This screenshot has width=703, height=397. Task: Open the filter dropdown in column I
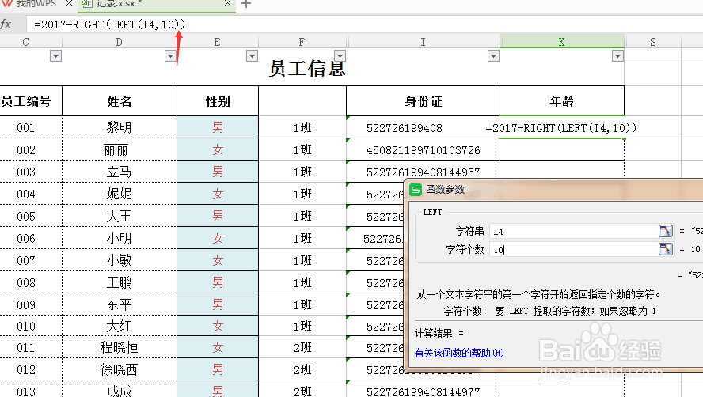tap(493, 56)
